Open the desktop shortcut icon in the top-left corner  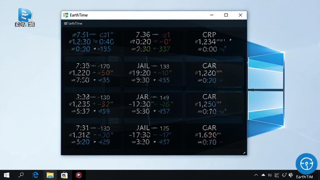(25, 17)
